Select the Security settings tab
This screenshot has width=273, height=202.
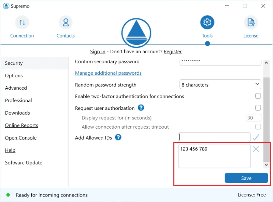pyautogui.click(x=35, y=63)
